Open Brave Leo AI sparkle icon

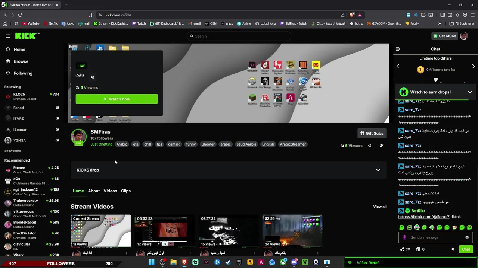click(x=457, y=15)
